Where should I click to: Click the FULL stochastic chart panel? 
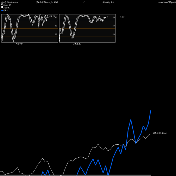pos(87,28)
